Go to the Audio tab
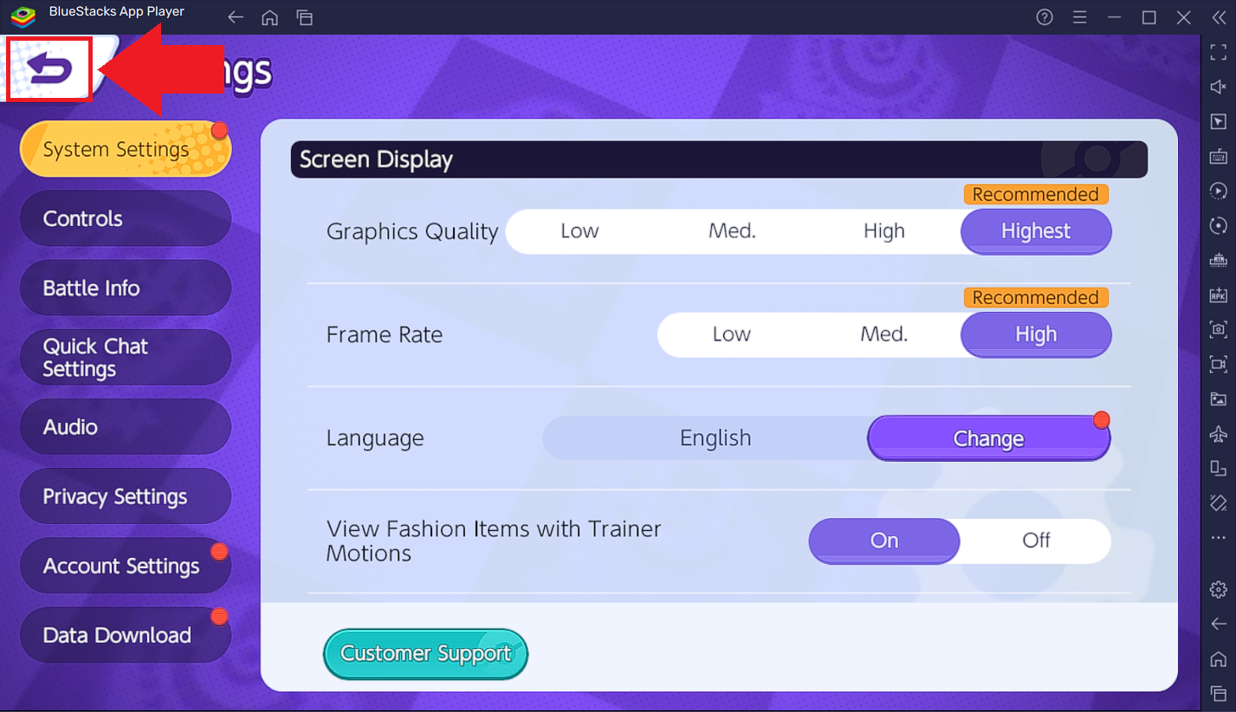 click(126, 427)
